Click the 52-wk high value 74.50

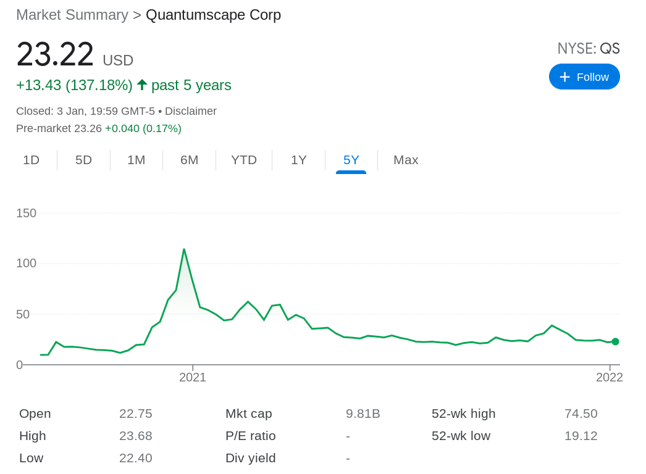581,414
